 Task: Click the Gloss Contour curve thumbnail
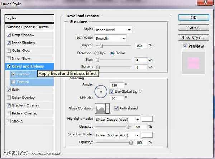pyautogui.click(x=100, y=108)
